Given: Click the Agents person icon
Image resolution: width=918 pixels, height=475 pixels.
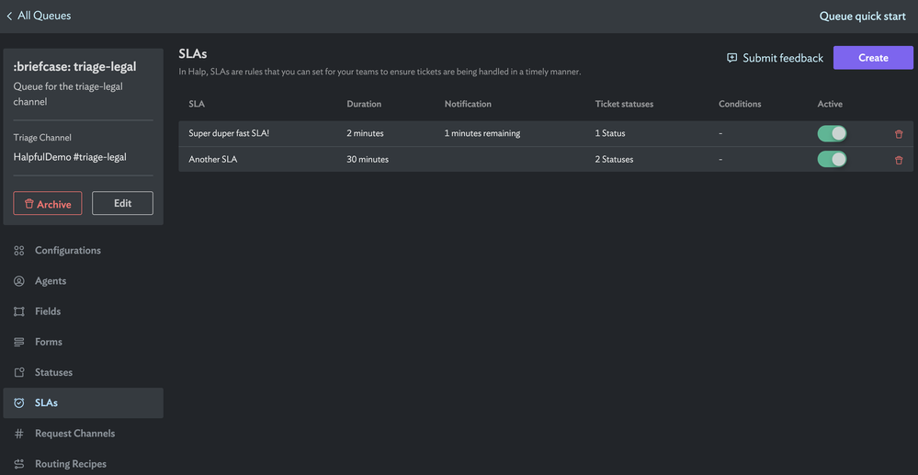Looking at the screenshot, I should [18, 281].
